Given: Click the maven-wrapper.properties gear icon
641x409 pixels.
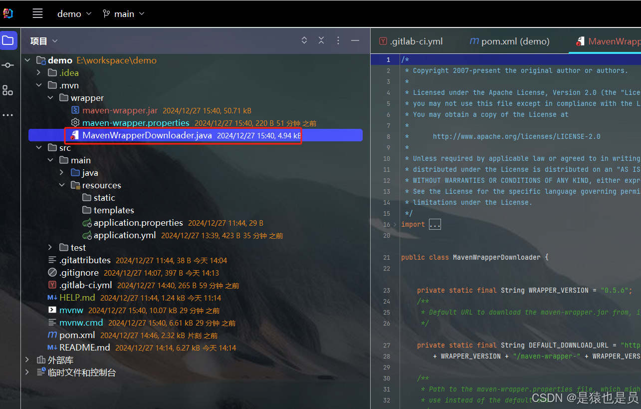Looking at the screenshot, I should point(75,123).
